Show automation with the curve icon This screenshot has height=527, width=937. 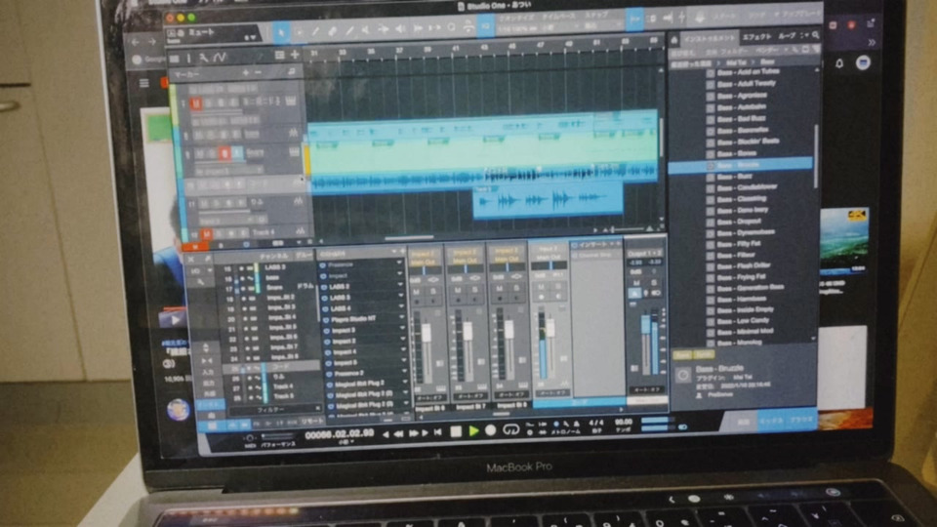(220, 58)
